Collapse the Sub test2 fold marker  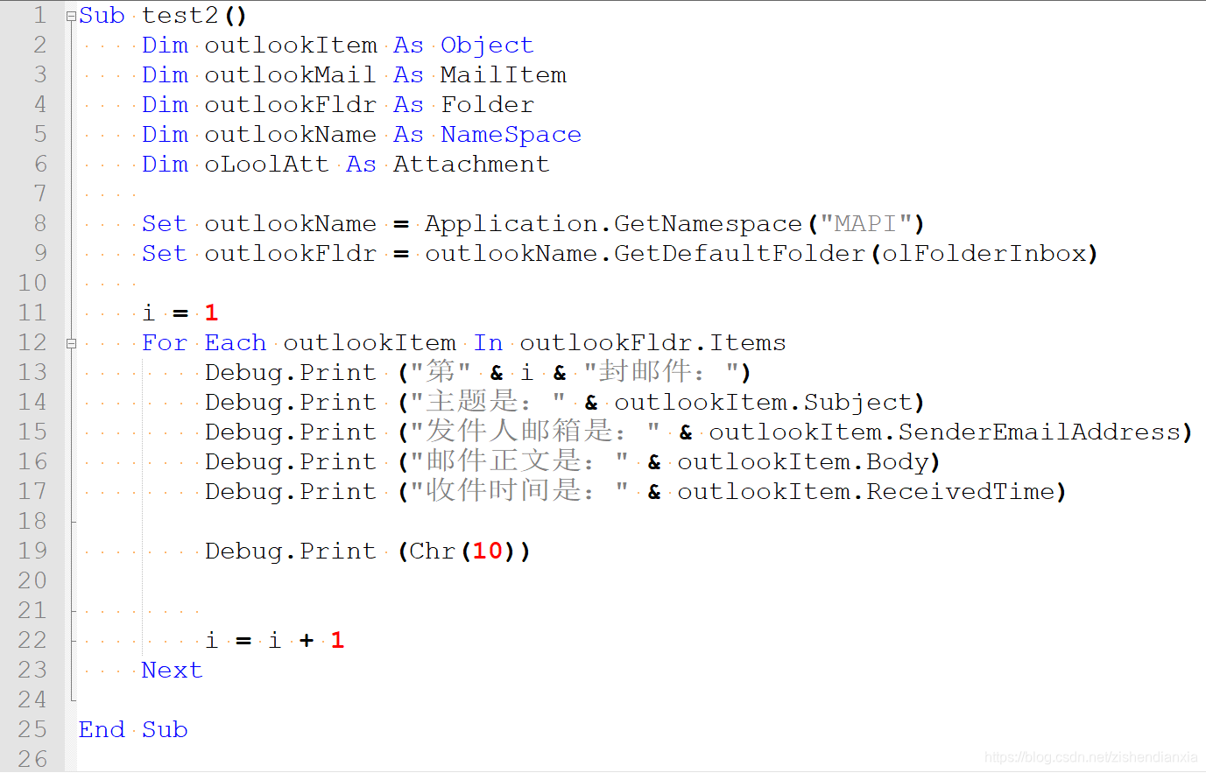pos(72,16)
